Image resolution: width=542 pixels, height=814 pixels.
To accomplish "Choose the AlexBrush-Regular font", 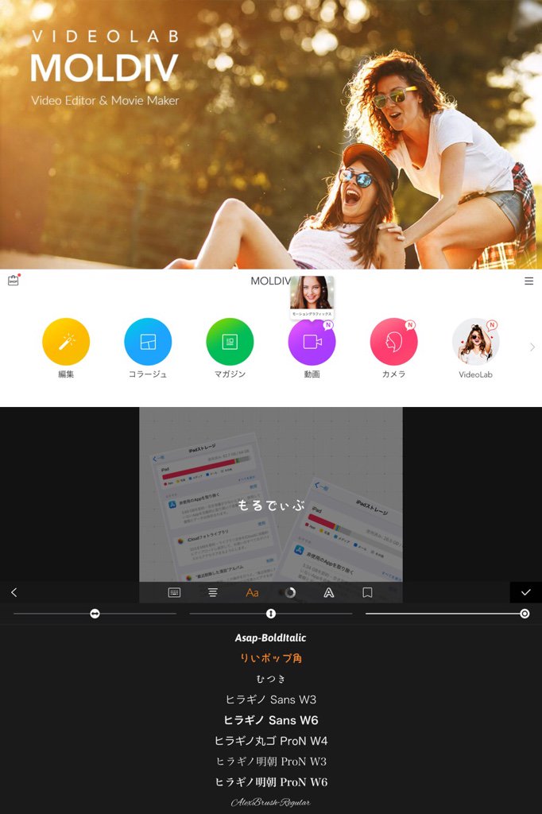I will click(x=270, y=803).
